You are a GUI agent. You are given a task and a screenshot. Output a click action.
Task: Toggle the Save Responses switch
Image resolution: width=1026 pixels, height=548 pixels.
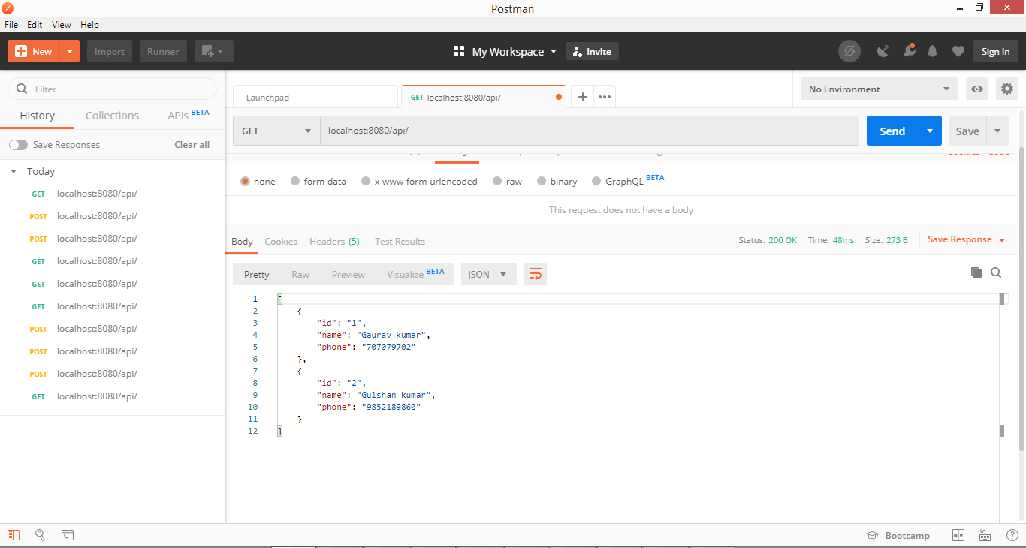[x=18, y=144]
